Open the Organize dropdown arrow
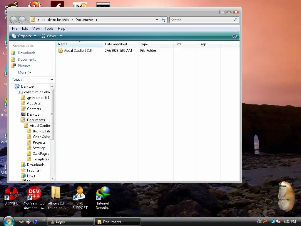301x226 pixels. (35, 36)
